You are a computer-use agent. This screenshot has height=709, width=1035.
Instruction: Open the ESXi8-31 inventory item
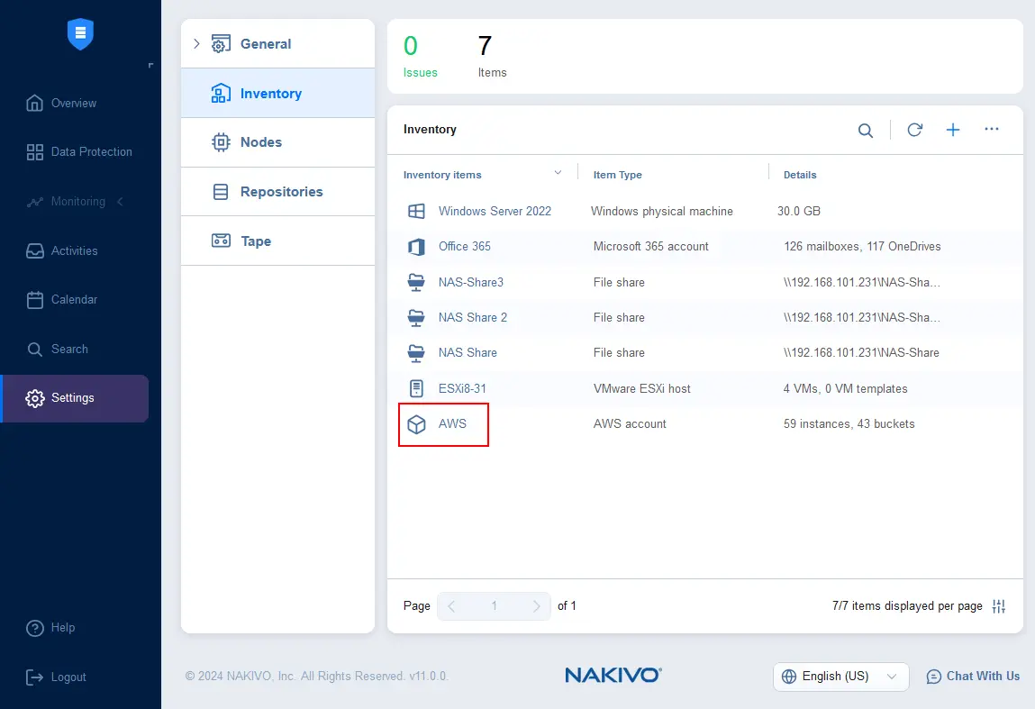pyautogui.click(x=462, y=388)
